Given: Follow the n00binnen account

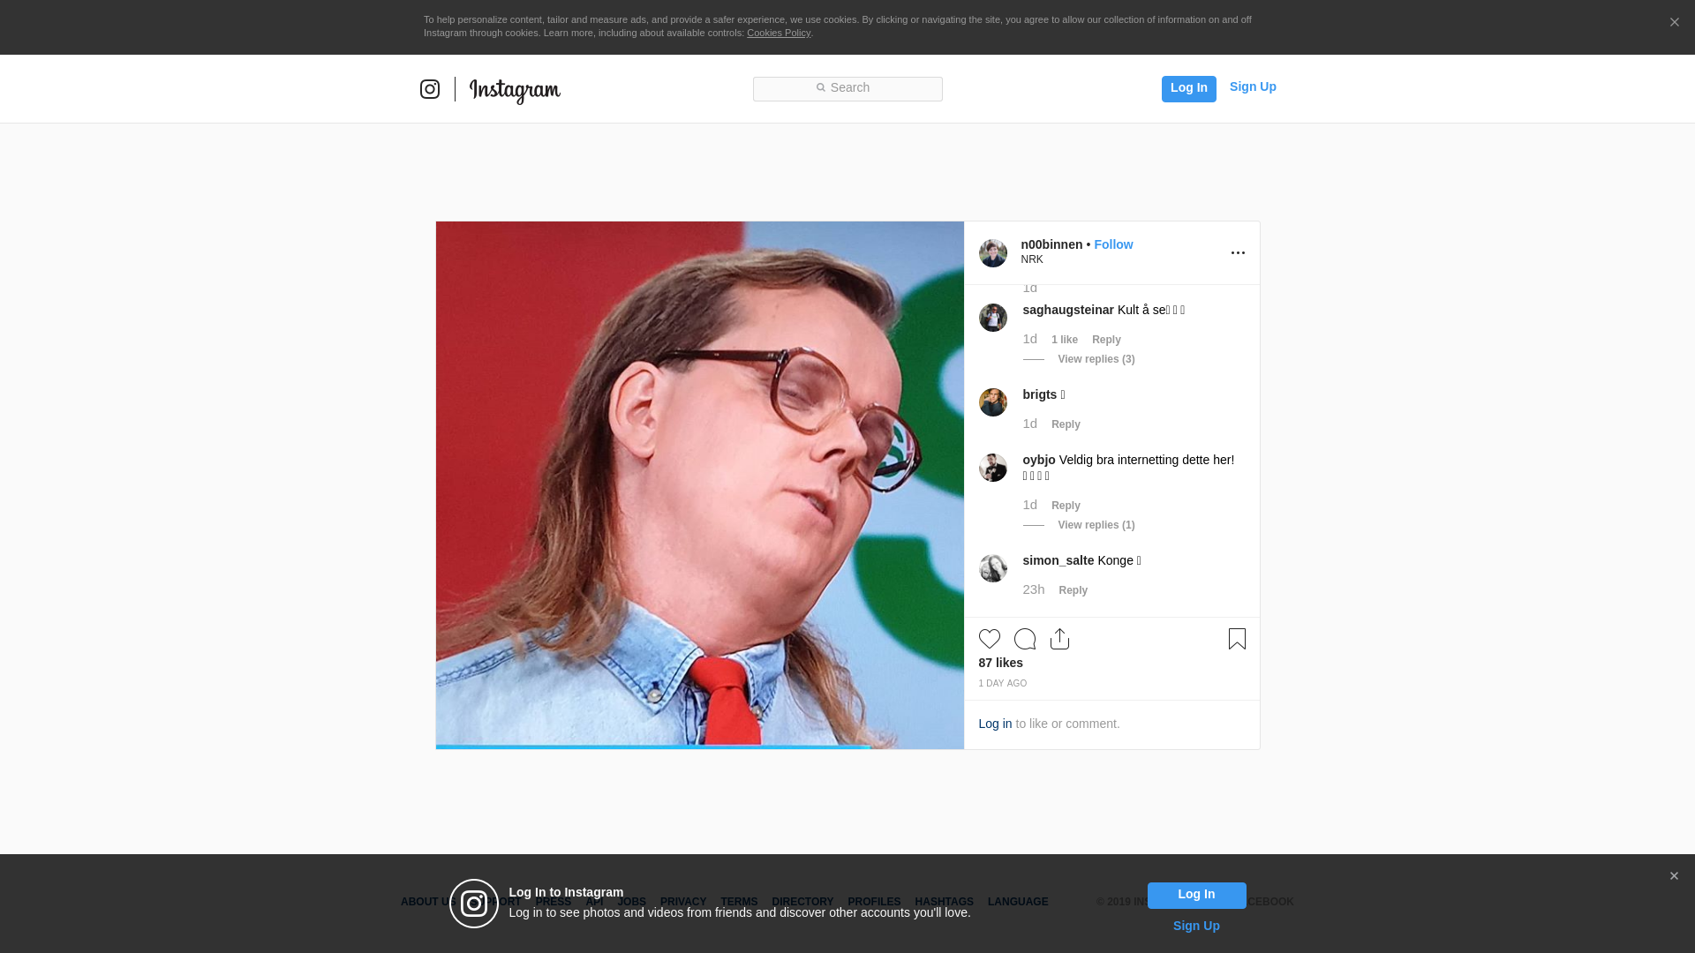Looking at the screenshot, I should (1113, 244).
